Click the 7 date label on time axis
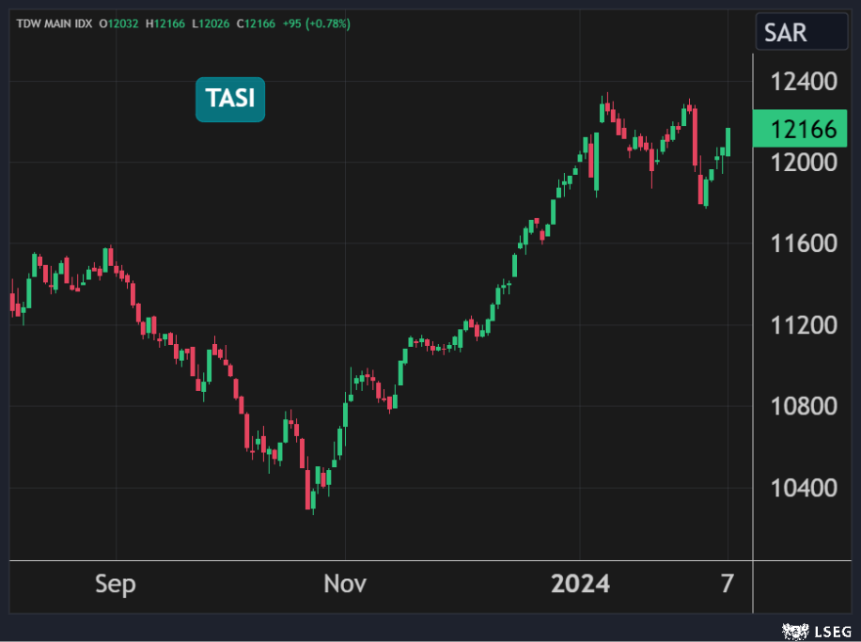861x642 pixels. click(x=728, y=584)
